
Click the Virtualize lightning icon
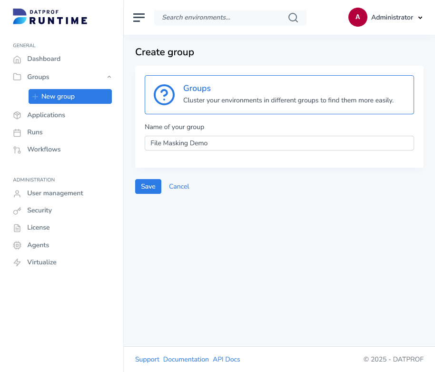17,262
